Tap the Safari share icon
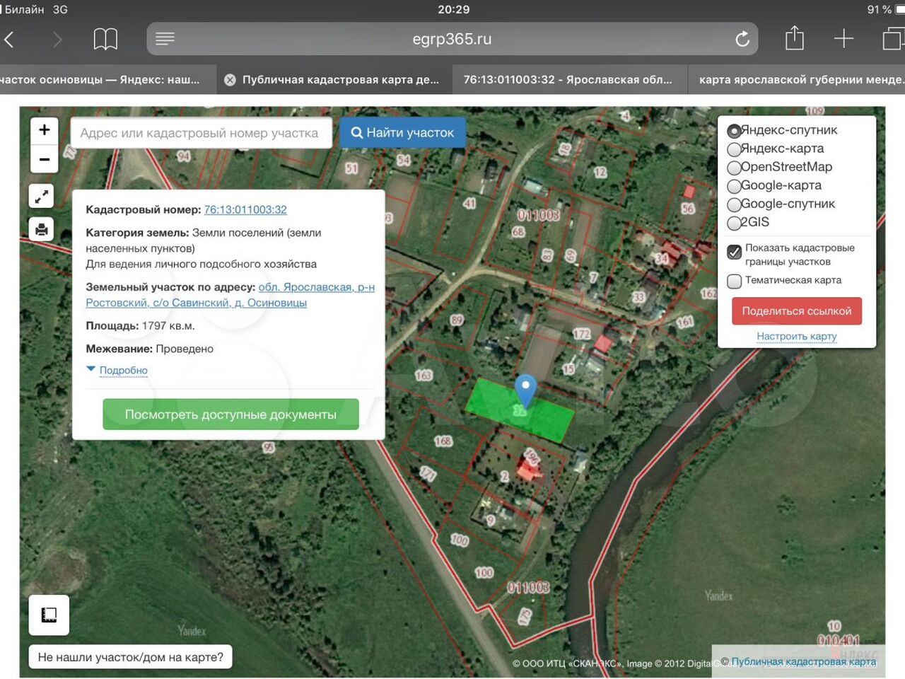This screenshot has height=679, width=905. [795, 38]
